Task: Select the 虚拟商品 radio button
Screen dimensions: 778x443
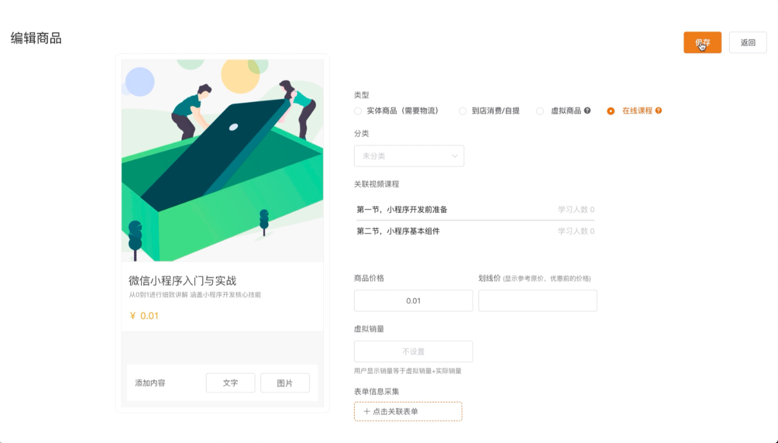Action: click(x=540, y=111)
